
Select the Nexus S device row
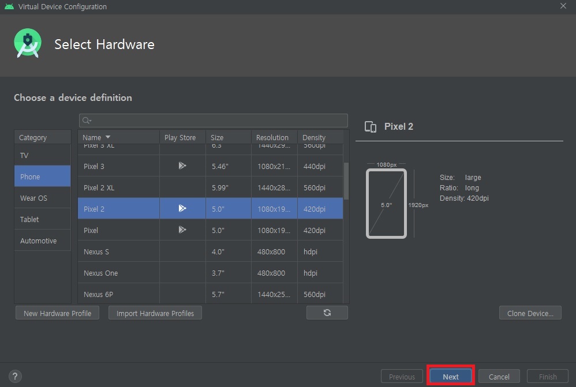click(x=211, y=251)
